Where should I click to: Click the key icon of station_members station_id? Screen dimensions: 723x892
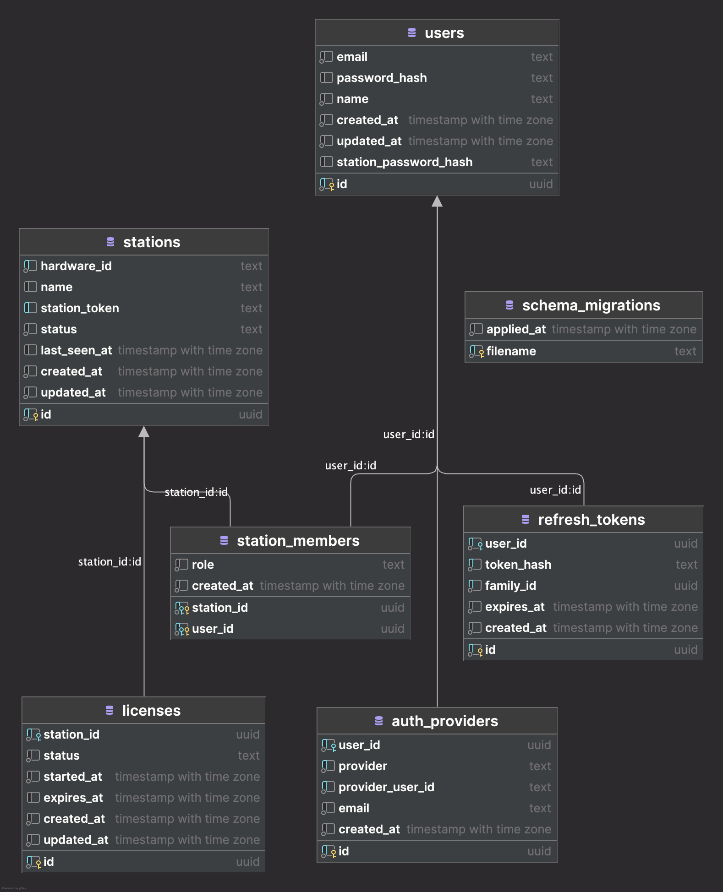click(182, 608)
